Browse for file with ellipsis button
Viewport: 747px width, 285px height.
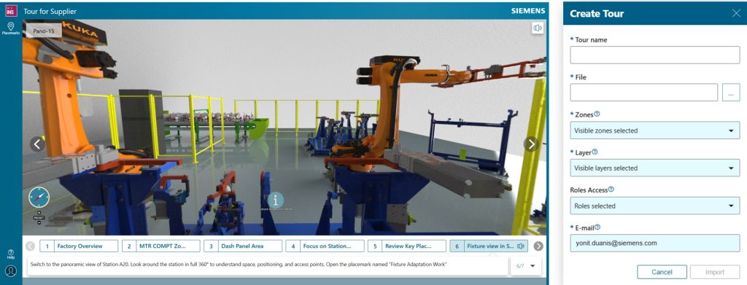point(731,93)
